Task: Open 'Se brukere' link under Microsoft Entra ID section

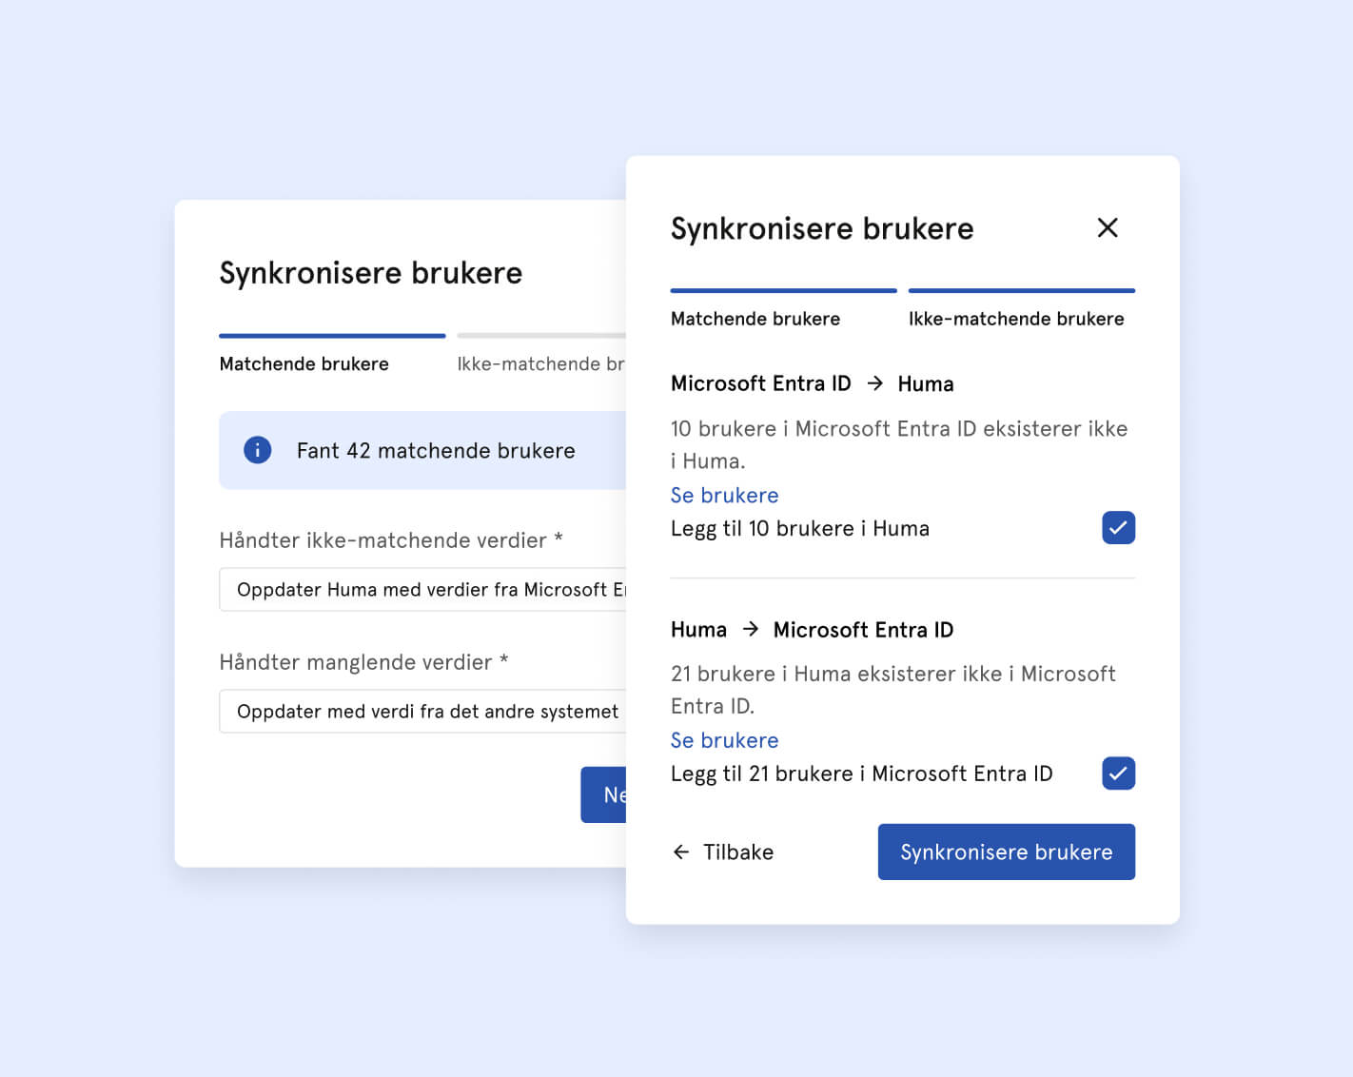Action: (x=724, y=496)
